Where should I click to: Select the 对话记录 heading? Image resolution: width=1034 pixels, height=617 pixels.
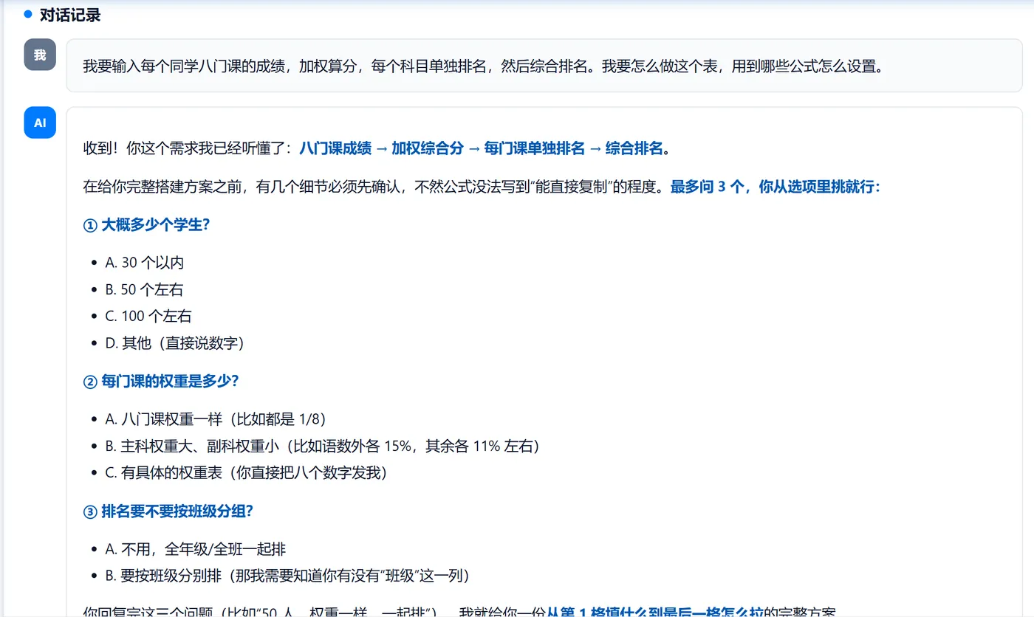point(70,15)
